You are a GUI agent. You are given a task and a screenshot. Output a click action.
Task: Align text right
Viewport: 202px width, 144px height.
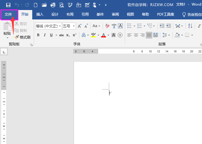143,35
